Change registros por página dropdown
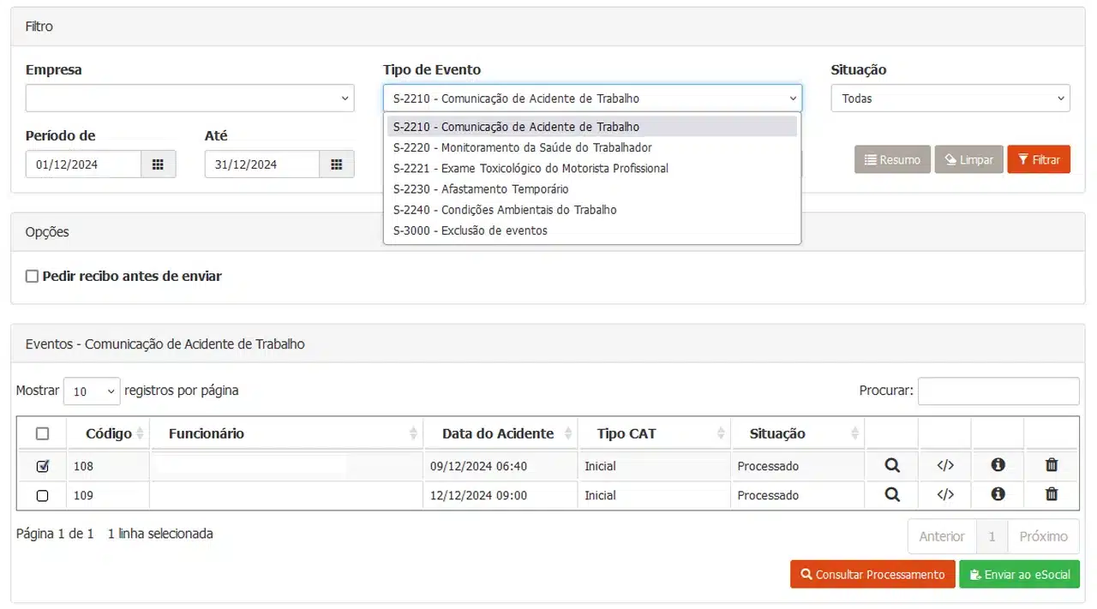The height and width of the screenshot is (609, 1097). coord(92,391)
